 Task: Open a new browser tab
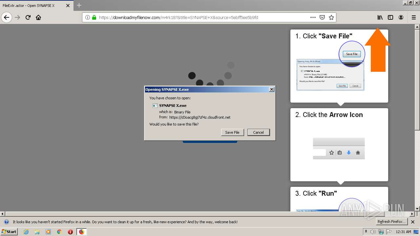pyautogui.click(x=79, y=5)
